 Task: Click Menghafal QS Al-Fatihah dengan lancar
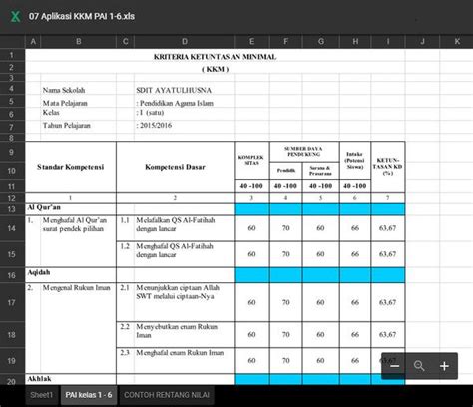[175, 250]
